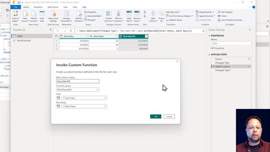Expand the formula bar with chevron
Screen dimensions: 270x152
(203, 31)
